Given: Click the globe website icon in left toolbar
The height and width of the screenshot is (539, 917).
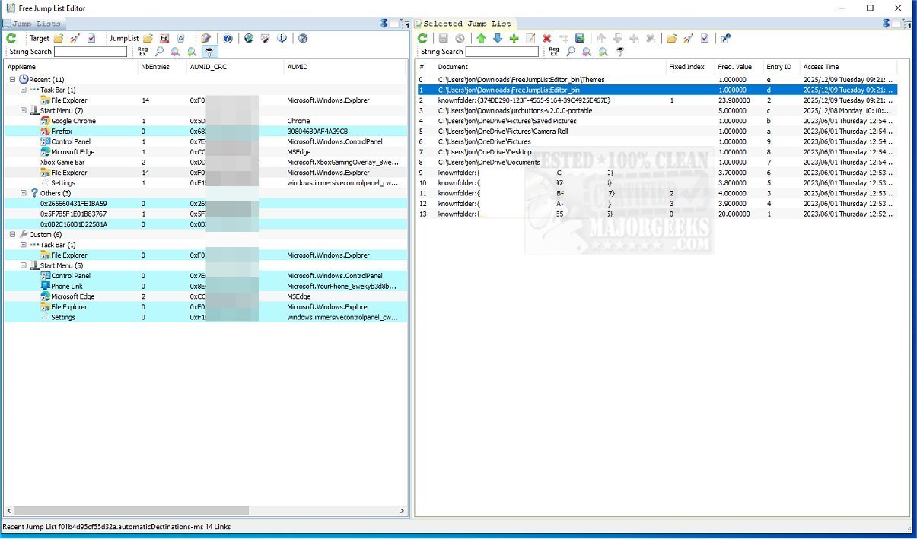Looking at the screenshot, I should point(249,38).
